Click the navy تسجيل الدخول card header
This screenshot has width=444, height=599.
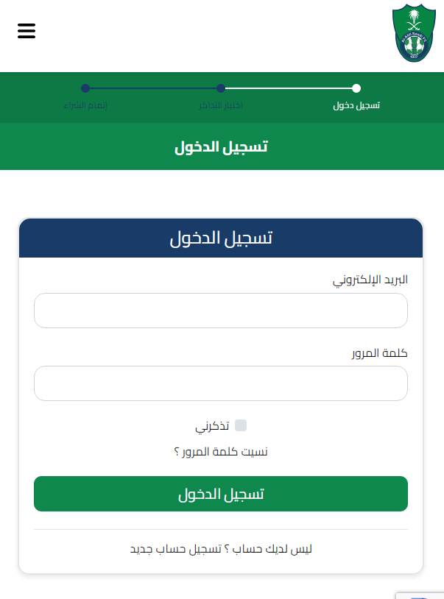pos(221,238)
